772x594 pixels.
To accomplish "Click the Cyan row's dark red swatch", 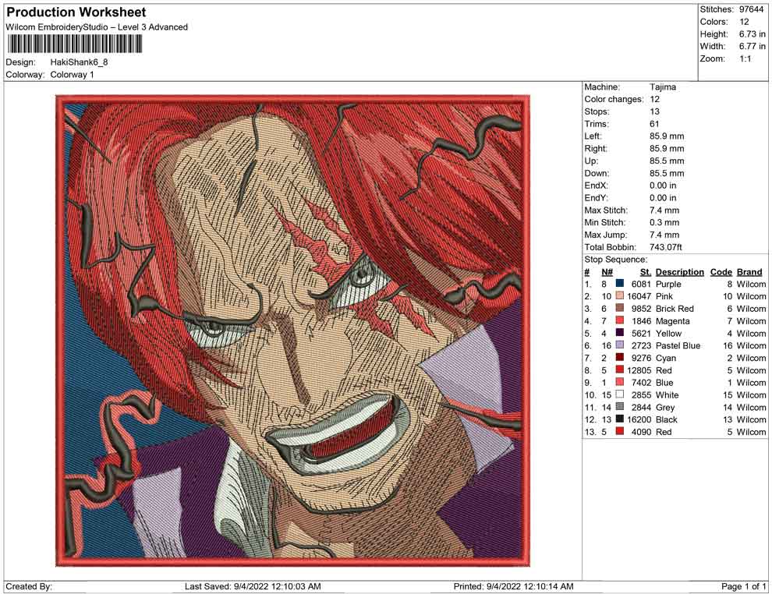I will click(x=619, y=357).
